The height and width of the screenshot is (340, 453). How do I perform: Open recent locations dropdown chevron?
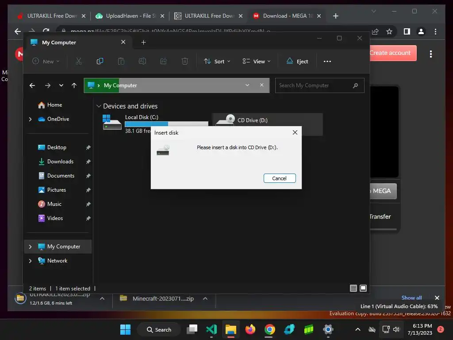[x=61, y=85]
